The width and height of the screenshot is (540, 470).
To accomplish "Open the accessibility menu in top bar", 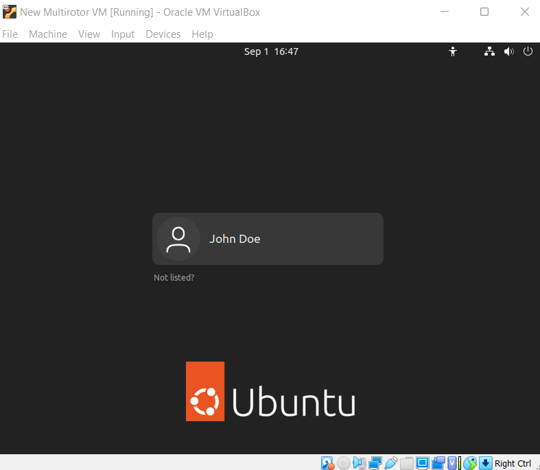I will pyautogui.click(x=453, y=51).
